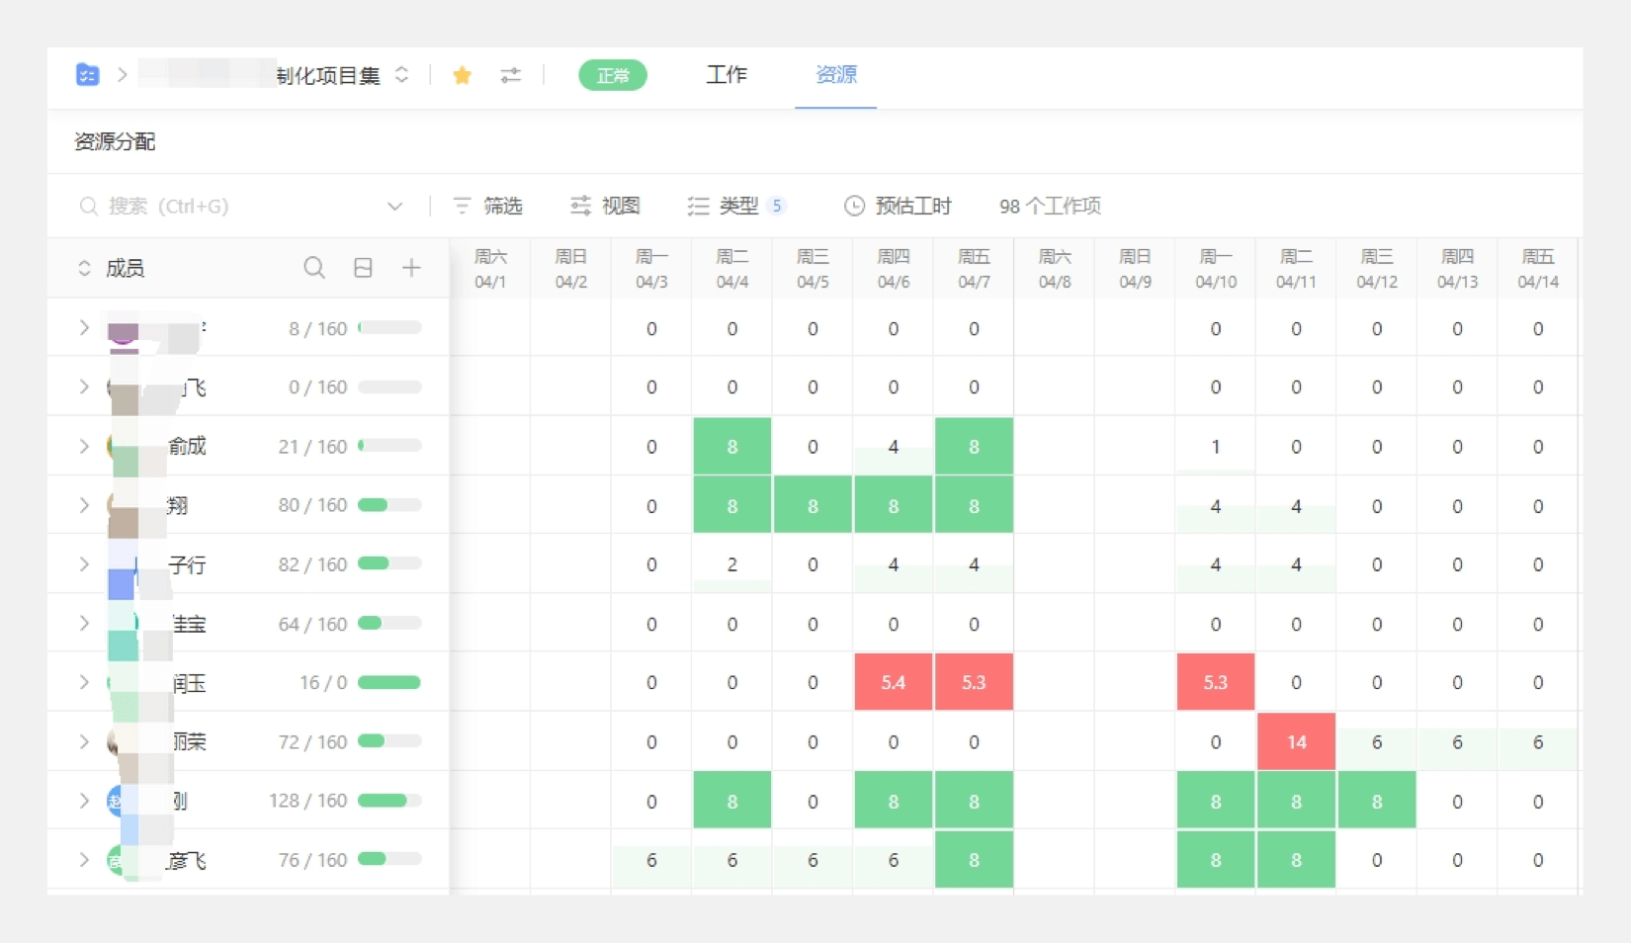This screenshot has height=943, width=1631.
Task: Click the red 14 cell on 04/11
Action: [1296, 742]
